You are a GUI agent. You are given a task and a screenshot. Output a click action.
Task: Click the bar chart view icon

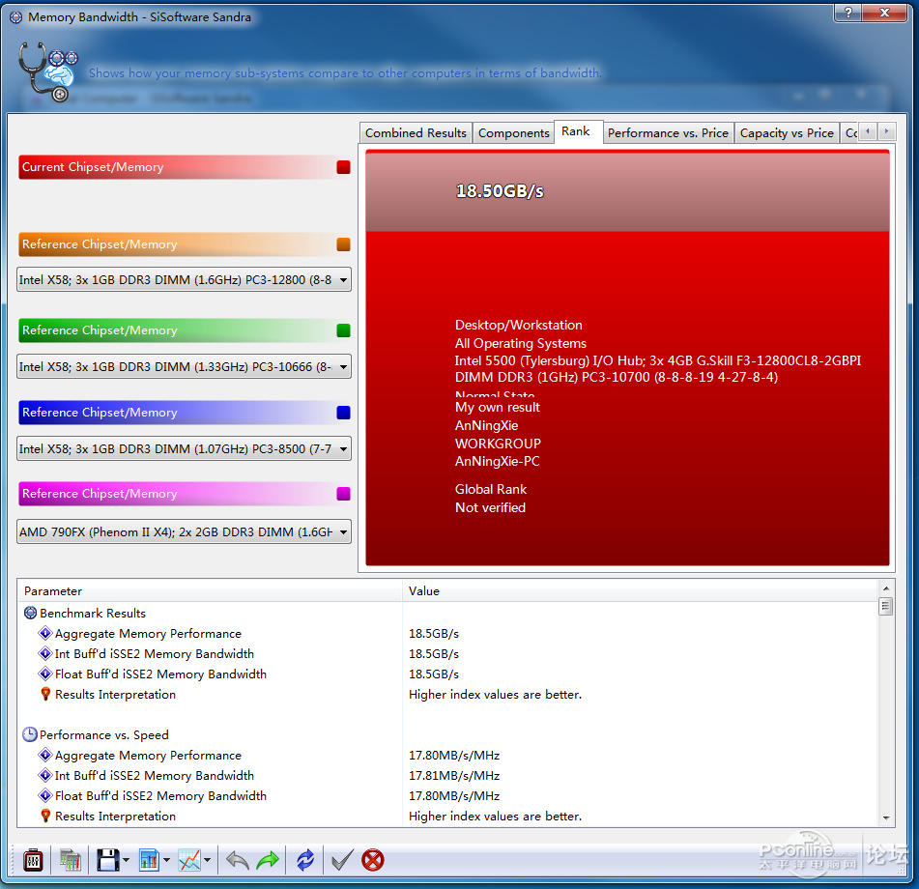tap(149, 860)
